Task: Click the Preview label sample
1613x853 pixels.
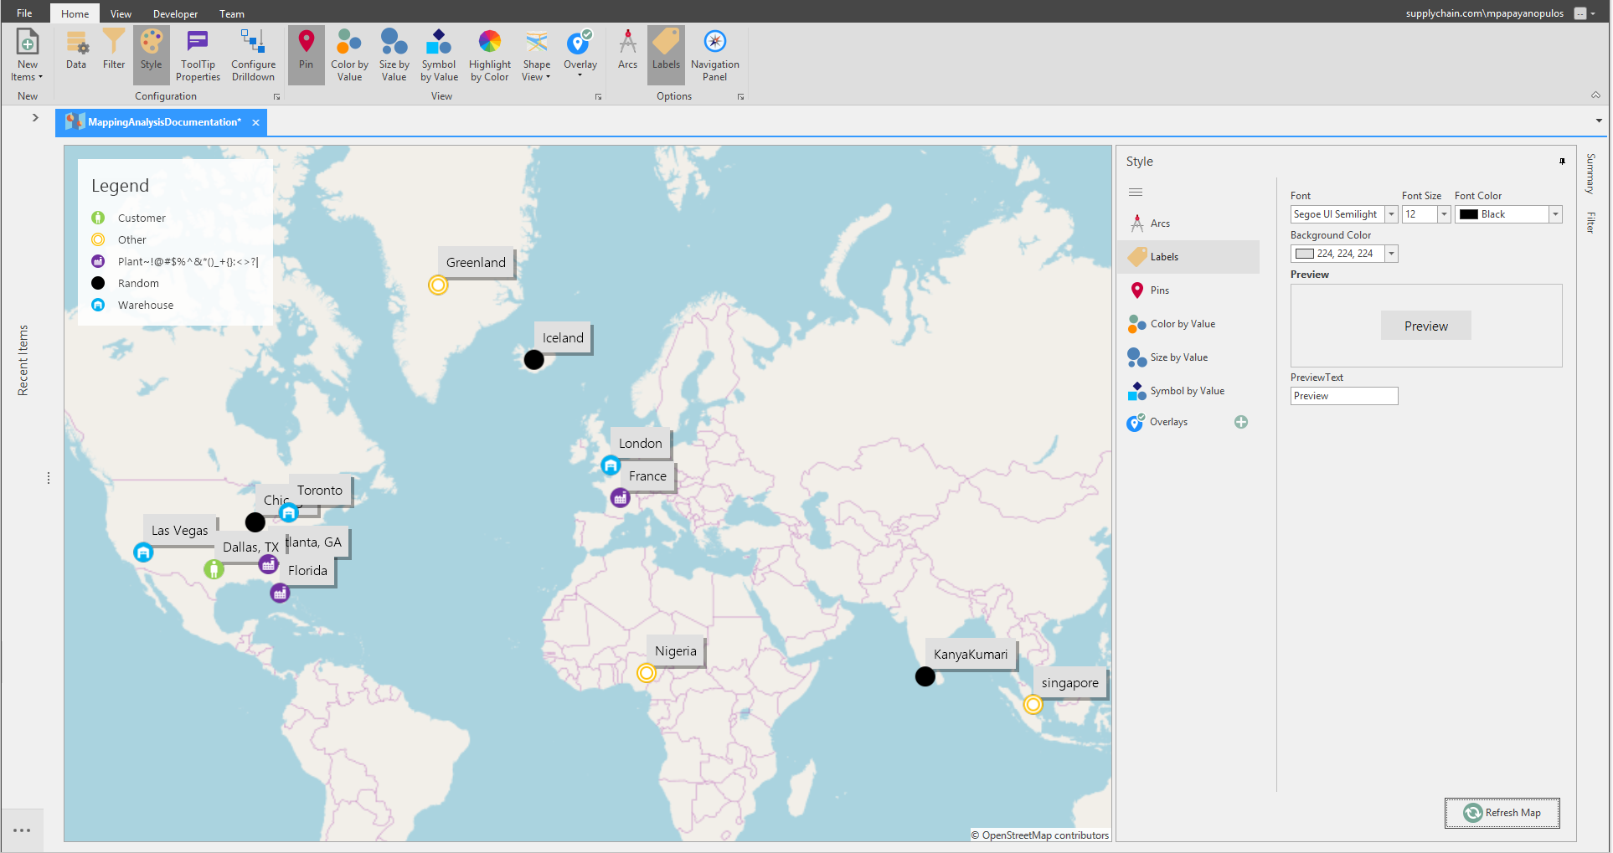Action: [x=1426, y=326]
